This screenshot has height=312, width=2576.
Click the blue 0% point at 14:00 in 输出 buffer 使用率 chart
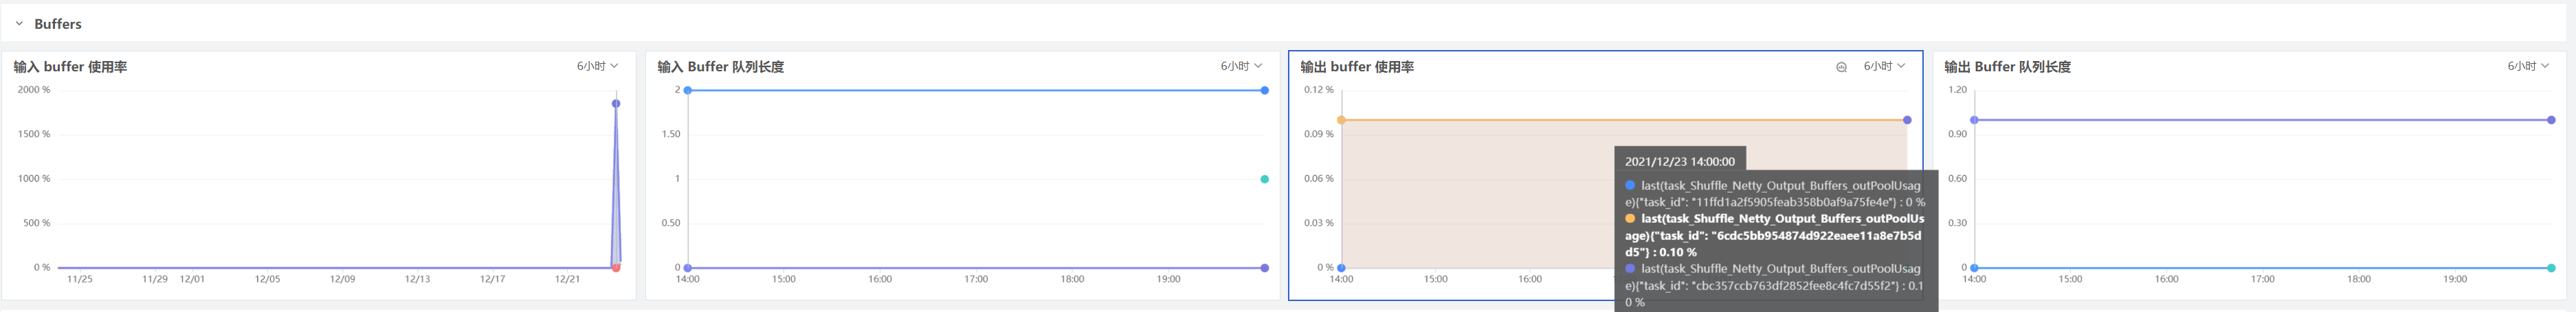[1341, 267]
